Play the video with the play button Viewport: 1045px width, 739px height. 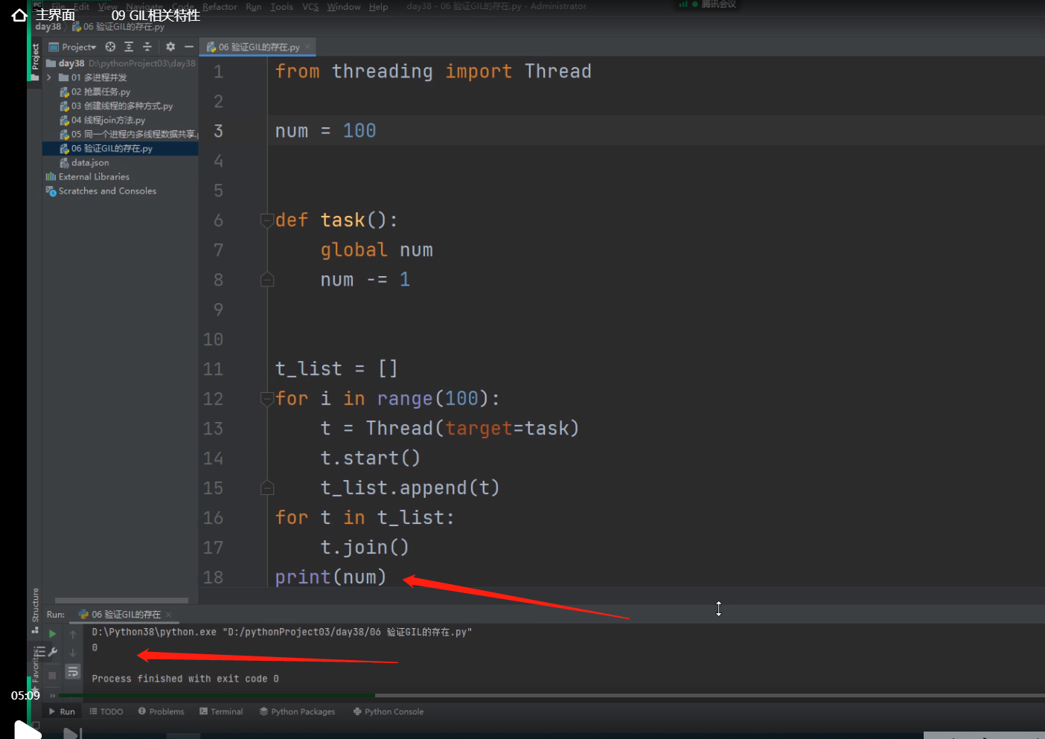[28, 729]
